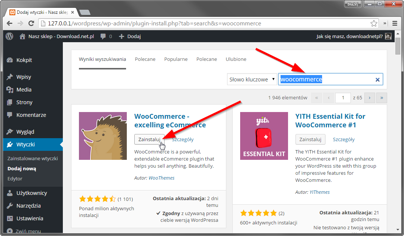Image resolution: width=404 pixels, height=236 pixels.
Task: Click the current page number field
Action: (x=343, y=98)
